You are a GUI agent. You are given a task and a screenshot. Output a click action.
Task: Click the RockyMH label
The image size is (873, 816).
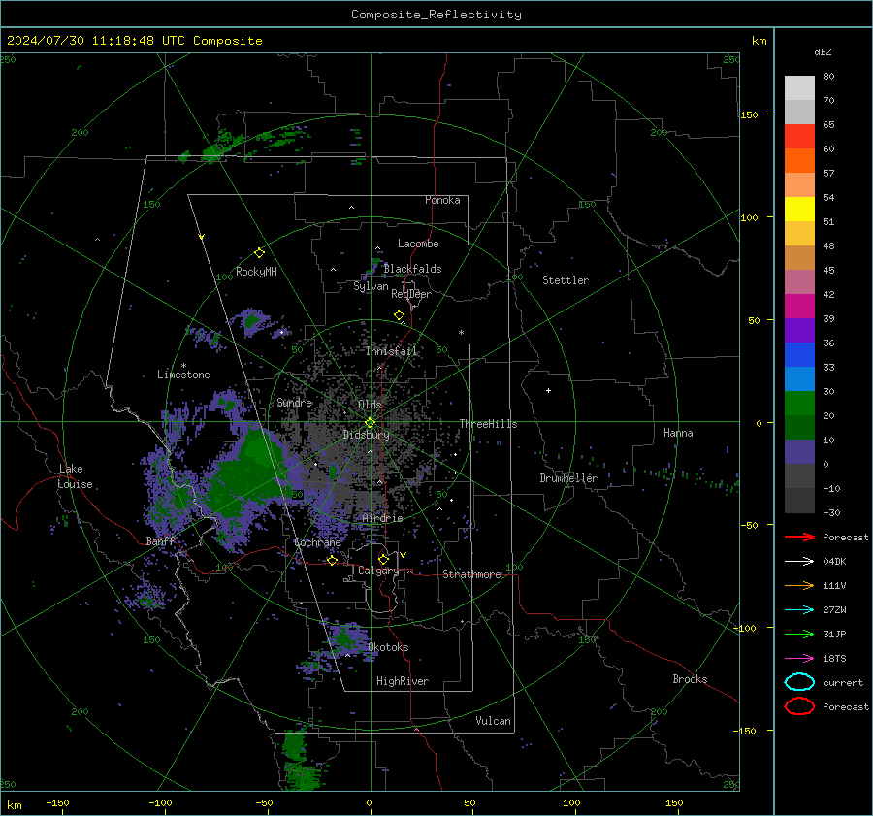click(256, 272)
